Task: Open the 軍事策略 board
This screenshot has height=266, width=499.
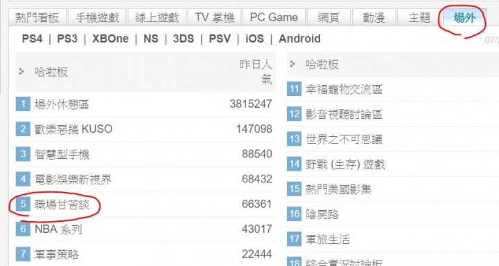Action: (x=57, y=254)
